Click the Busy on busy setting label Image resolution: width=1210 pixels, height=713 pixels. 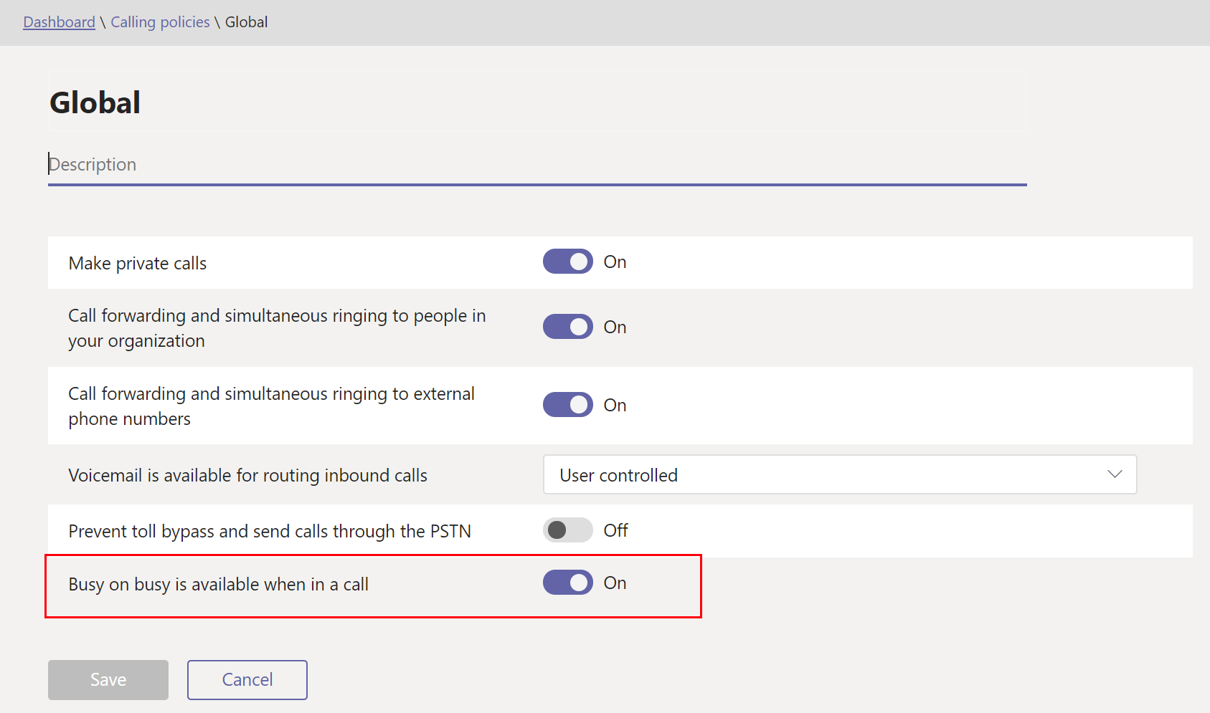[x=218, y=585]
